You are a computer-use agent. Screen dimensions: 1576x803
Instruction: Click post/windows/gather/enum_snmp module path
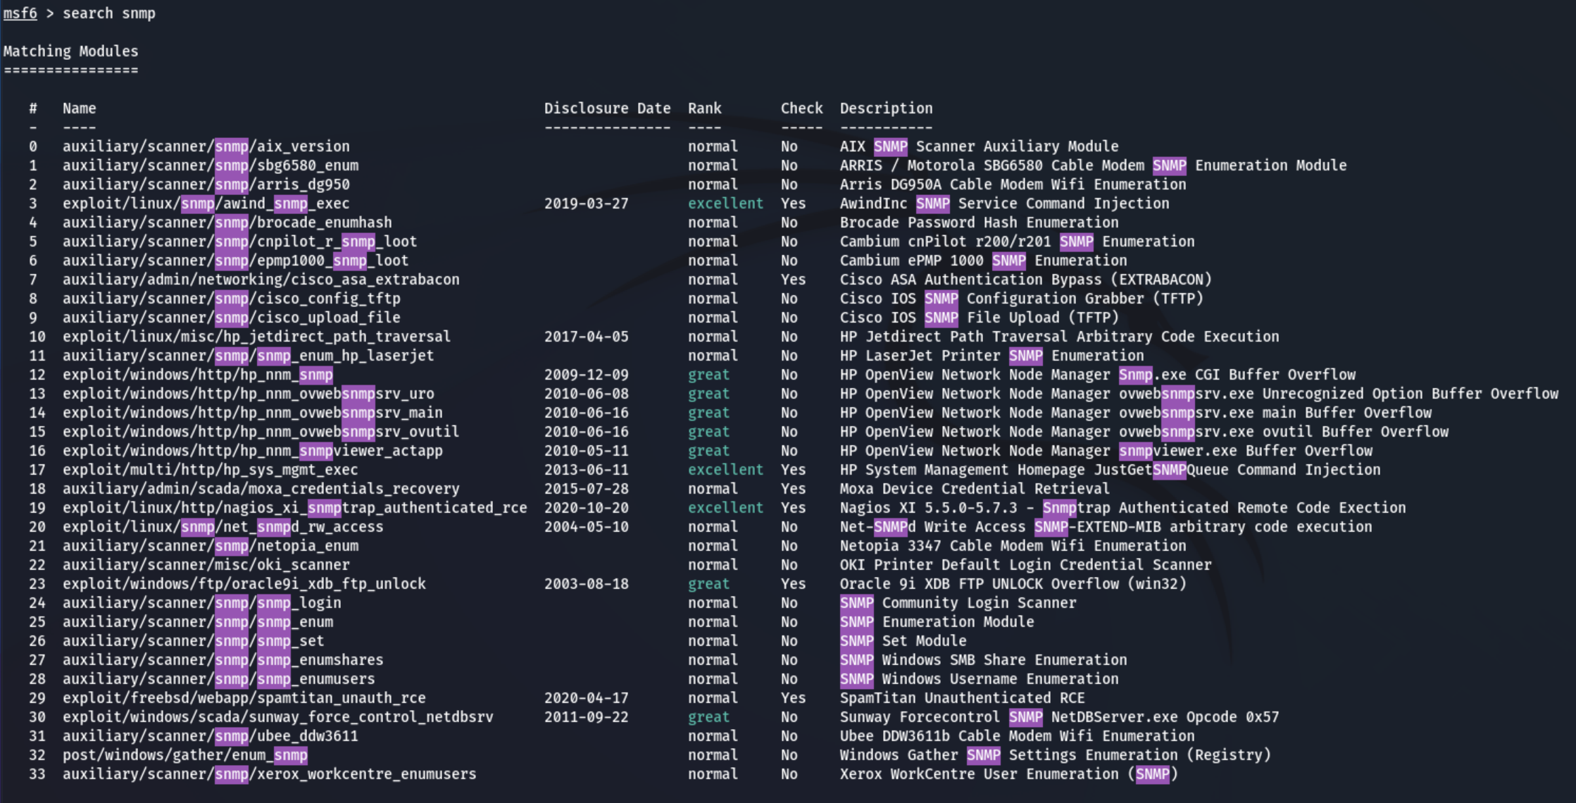185,755
